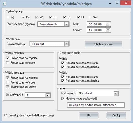The image size is (133, 123).
Task: Maximize the dialog window
Action: point(117,3)
